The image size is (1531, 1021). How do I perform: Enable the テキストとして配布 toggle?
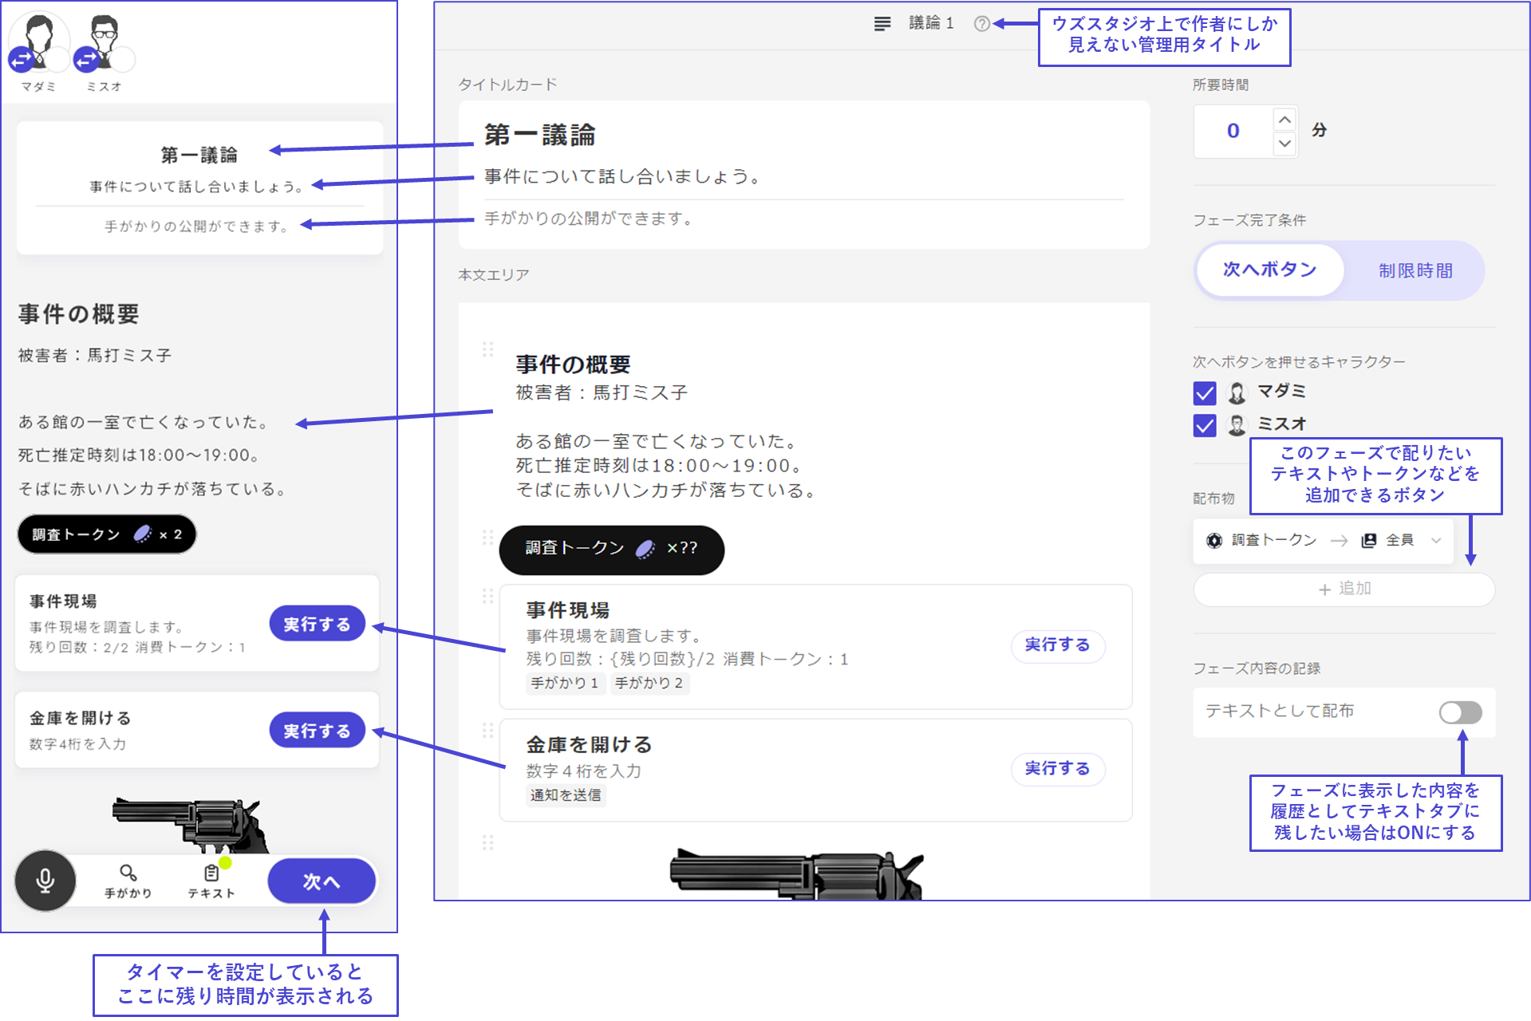pyautogui.click(x=1460, y=712)
